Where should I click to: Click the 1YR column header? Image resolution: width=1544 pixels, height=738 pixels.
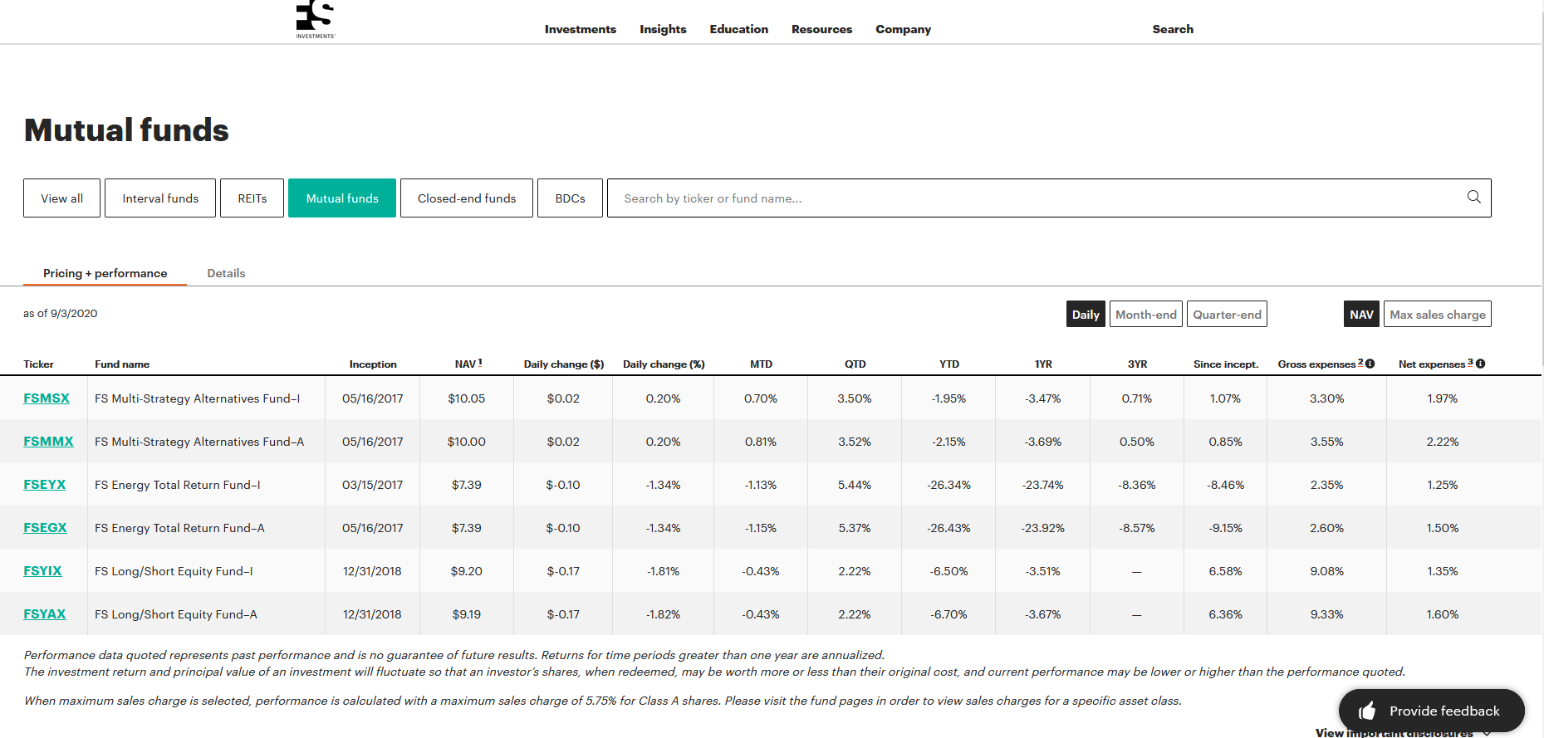1043,364
